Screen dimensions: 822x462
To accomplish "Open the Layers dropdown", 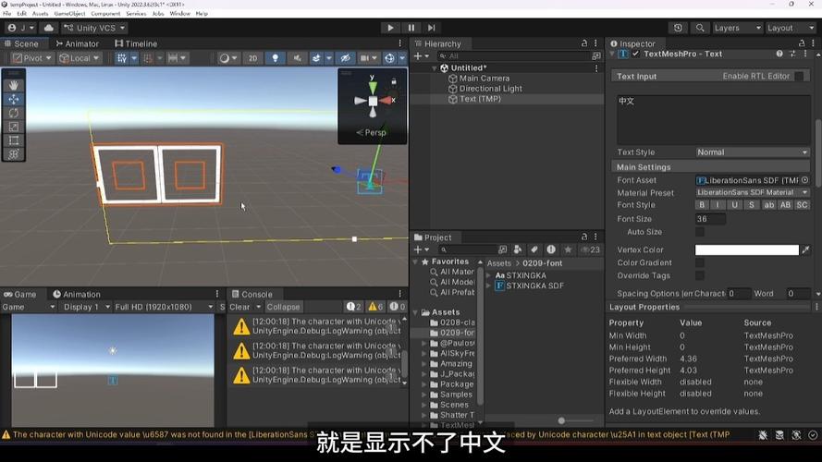I will tap(738, 28).
